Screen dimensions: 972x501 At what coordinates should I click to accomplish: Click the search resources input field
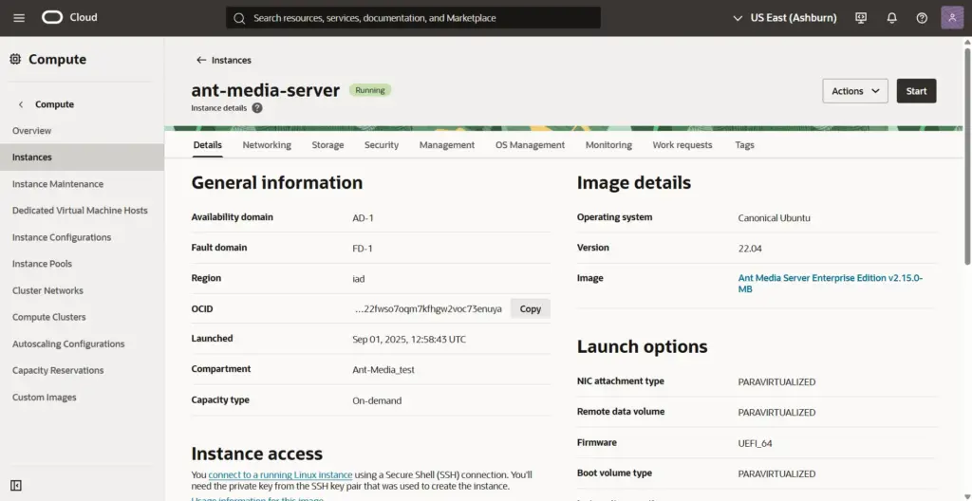[x=413, y=18]
